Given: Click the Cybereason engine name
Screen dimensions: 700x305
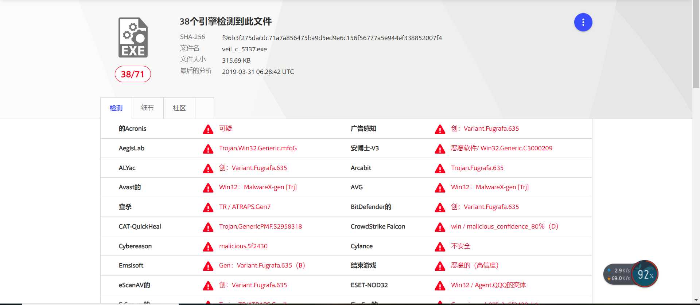Looking at the screenshot, I should pos(135,246).
